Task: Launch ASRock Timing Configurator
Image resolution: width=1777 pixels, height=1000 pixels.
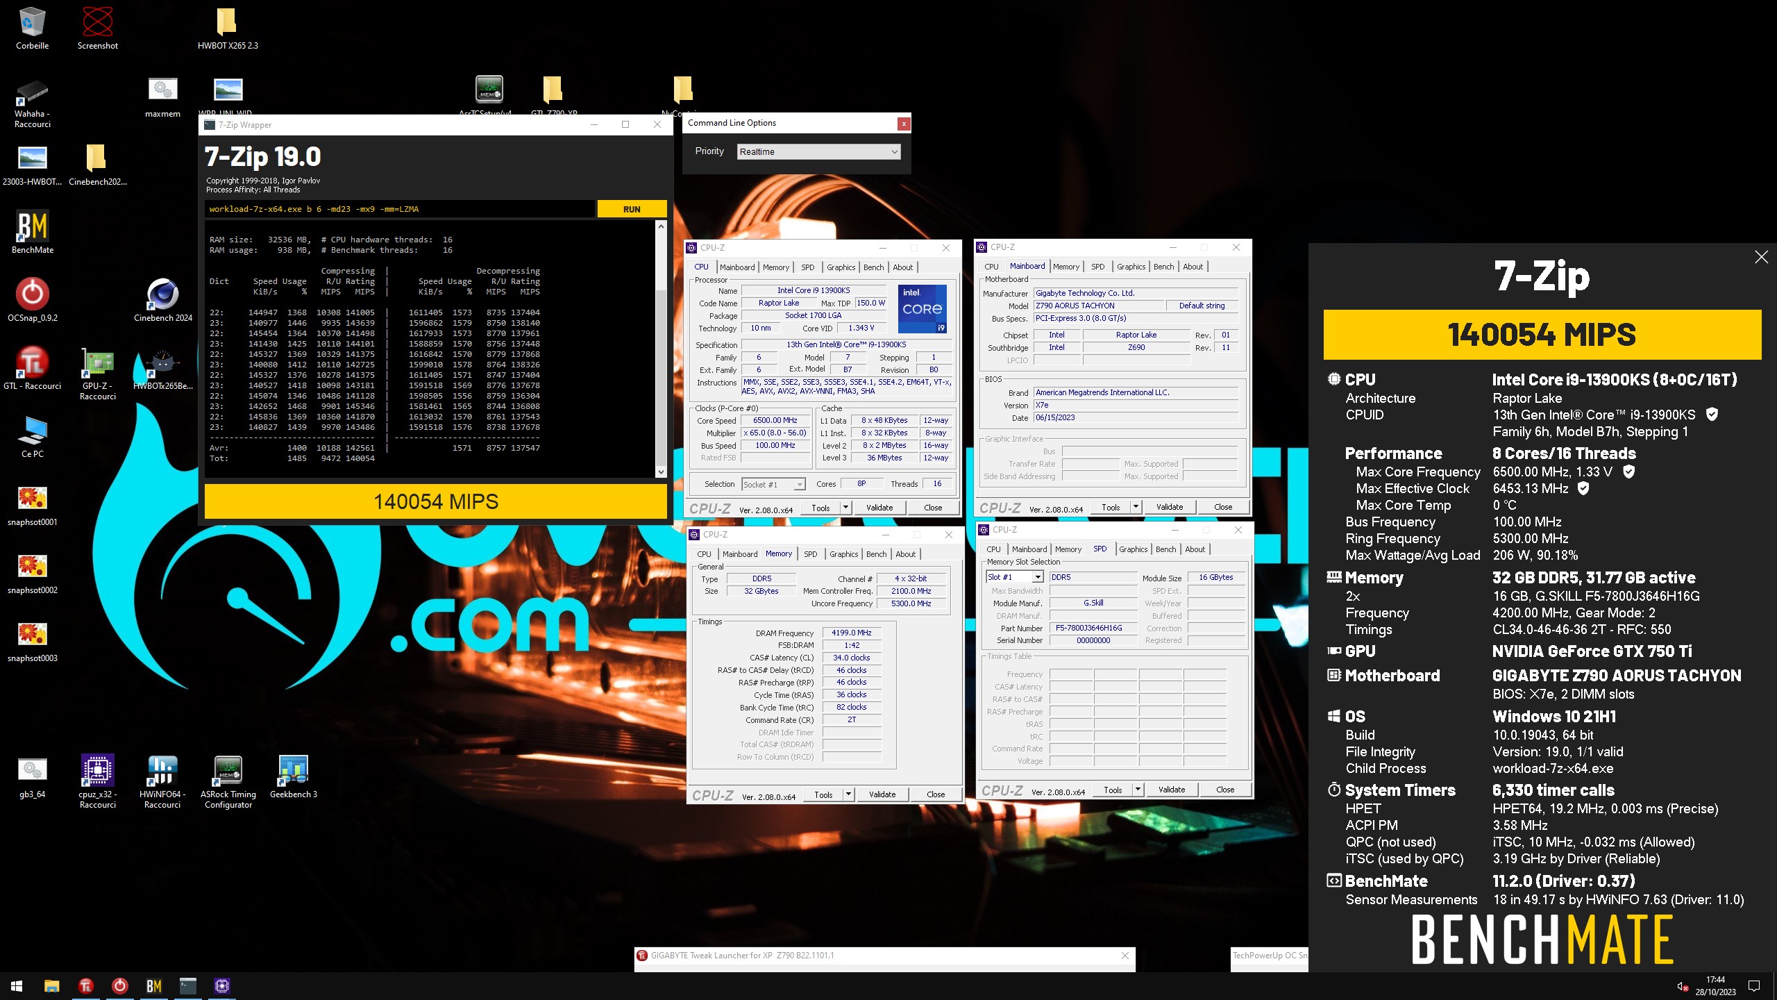Action: pos(228,781)
